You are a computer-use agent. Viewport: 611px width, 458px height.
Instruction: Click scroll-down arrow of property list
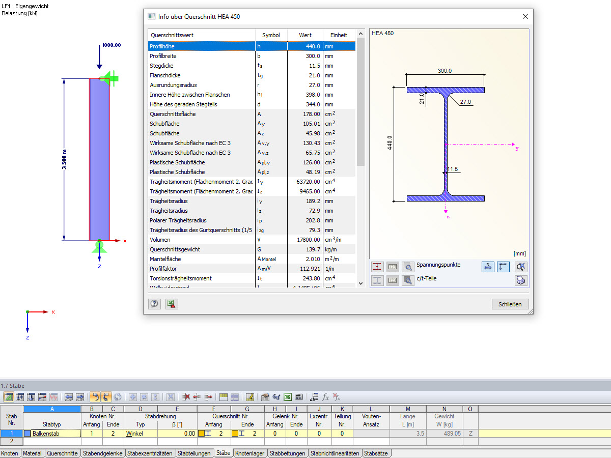(x=361, y=283)
